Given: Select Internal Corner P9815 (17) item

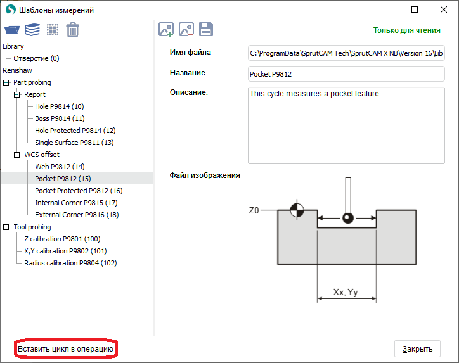Looking at the screenshot, I should (76, 203).
